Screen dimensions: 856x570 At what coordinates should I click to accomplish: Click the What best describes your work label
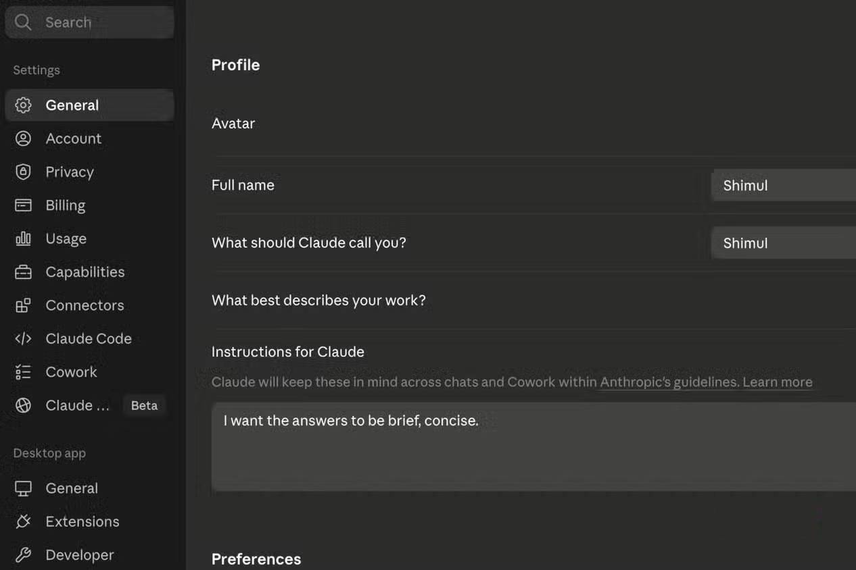(318, 301)
